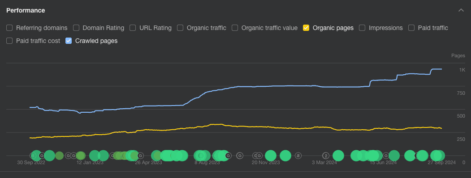Image resolution: width=471 pixels, height=178 pixels.
Task: Click the "250" axis value
Action: 461,140
